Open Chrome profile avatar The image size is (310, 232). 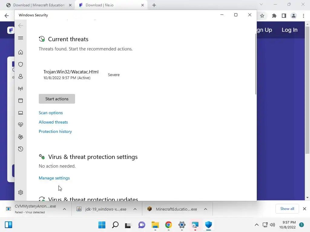294,16
